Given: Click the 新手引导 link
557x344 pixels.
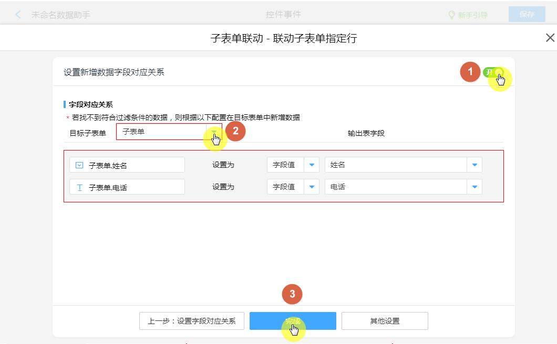Looking at the screenshot, I should [472, 15].
